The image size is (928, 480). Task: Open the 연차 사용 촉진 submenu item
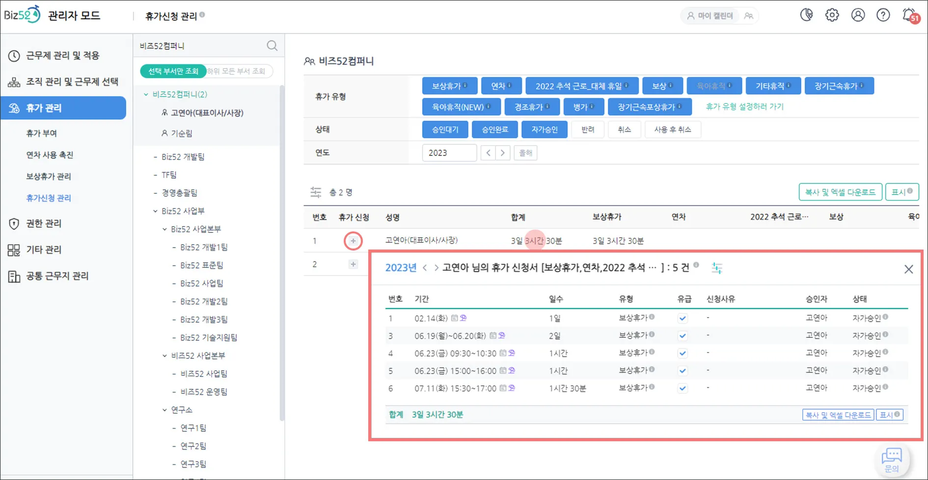pos(50,155)
